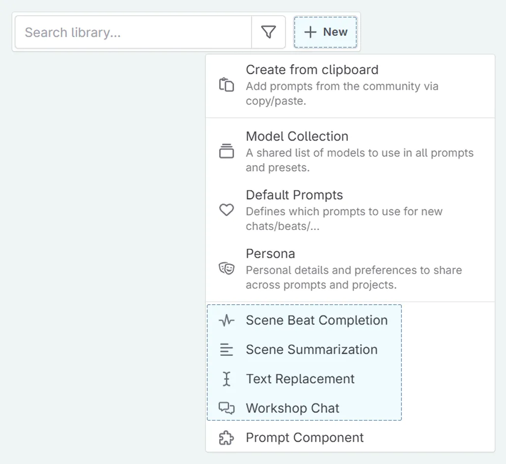The width and height of the screenshot is (506, 464).
Task: Choose Scene Beat Completion
Action: click(x=316, y=320)
